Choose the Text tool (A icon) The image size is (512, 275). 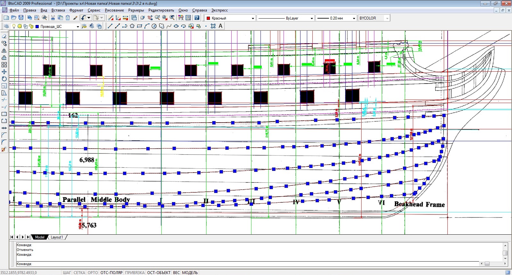[x=220, y=26]
